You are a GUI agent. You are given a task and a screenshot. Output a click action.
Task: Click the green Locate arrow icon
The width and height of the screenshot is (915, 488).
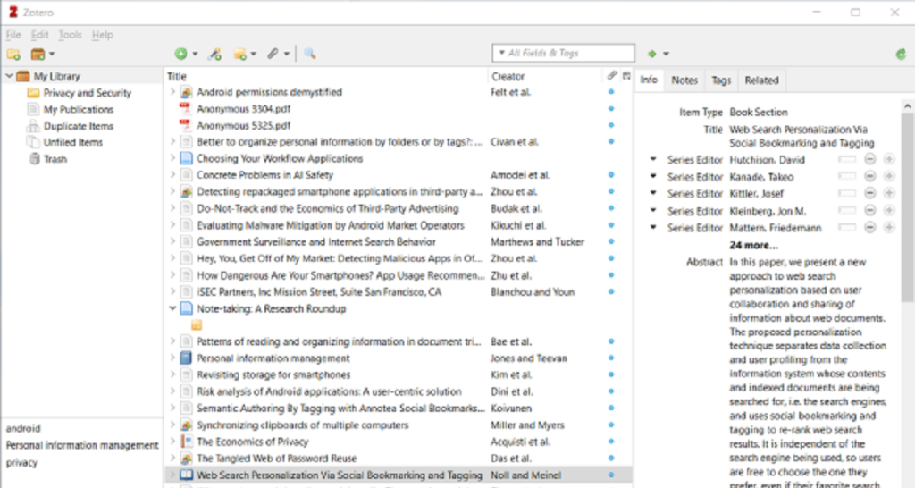653,55
